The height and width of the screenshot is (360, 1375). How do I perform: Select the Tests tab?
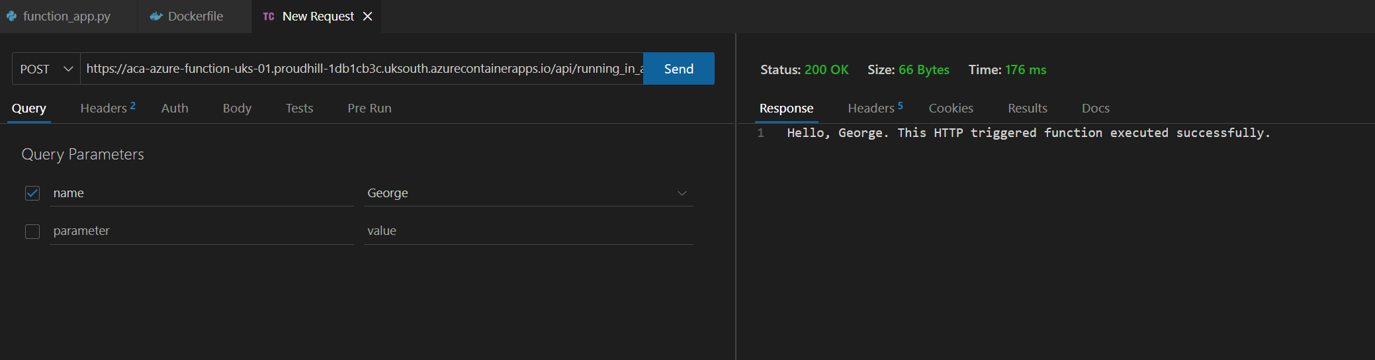click(x=299, y=108)
